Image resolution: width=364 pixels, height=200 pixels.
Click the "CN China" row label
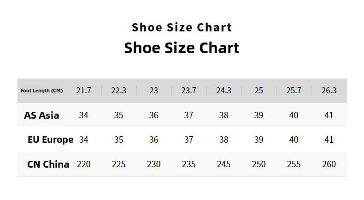pyautogui.click(x=48, y=164)
